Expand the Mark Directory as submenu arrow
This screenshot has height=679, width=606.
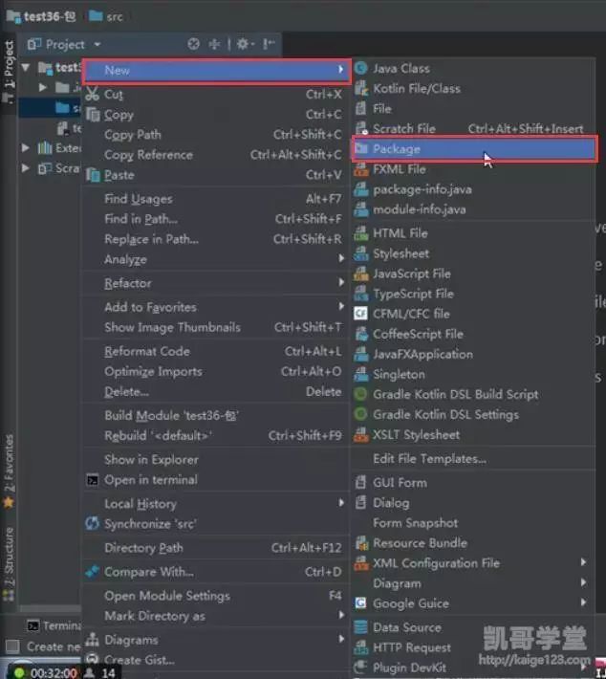click(341, 615)
